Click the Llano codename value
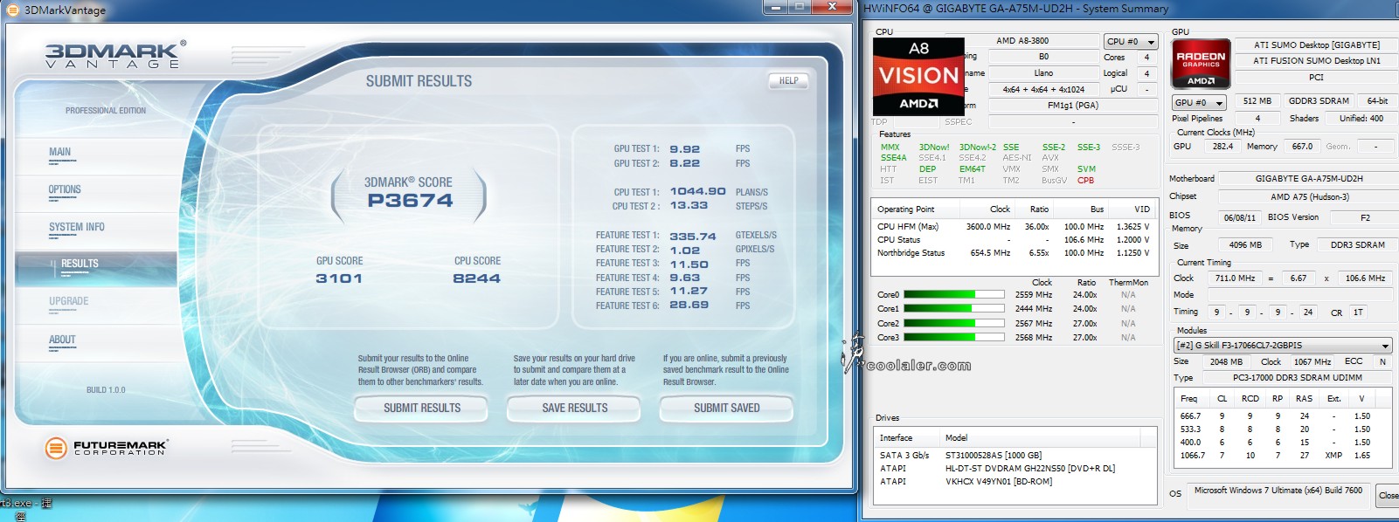The image size is (1399, 522). (x=1043, y=73)
